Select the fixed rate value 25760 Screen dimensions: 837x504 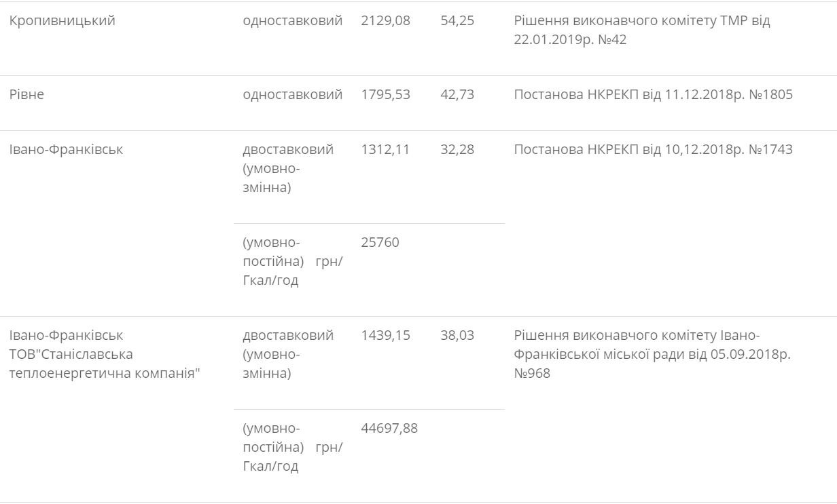click(380, 243)
